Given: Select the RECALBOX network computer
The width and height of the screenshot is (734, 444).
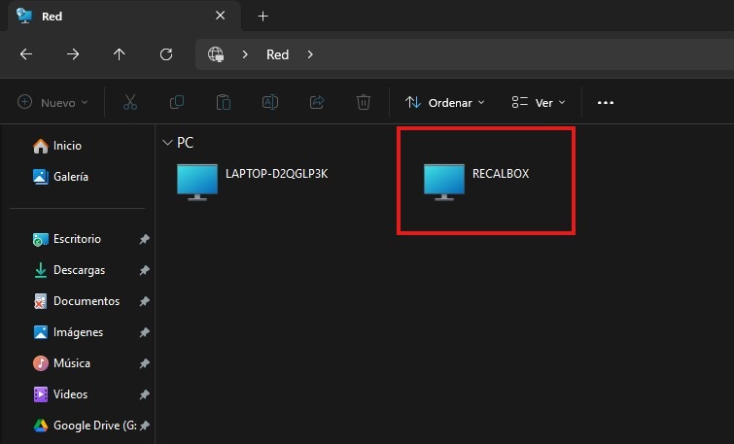Looking at the screenshot, I should [476, 181].
